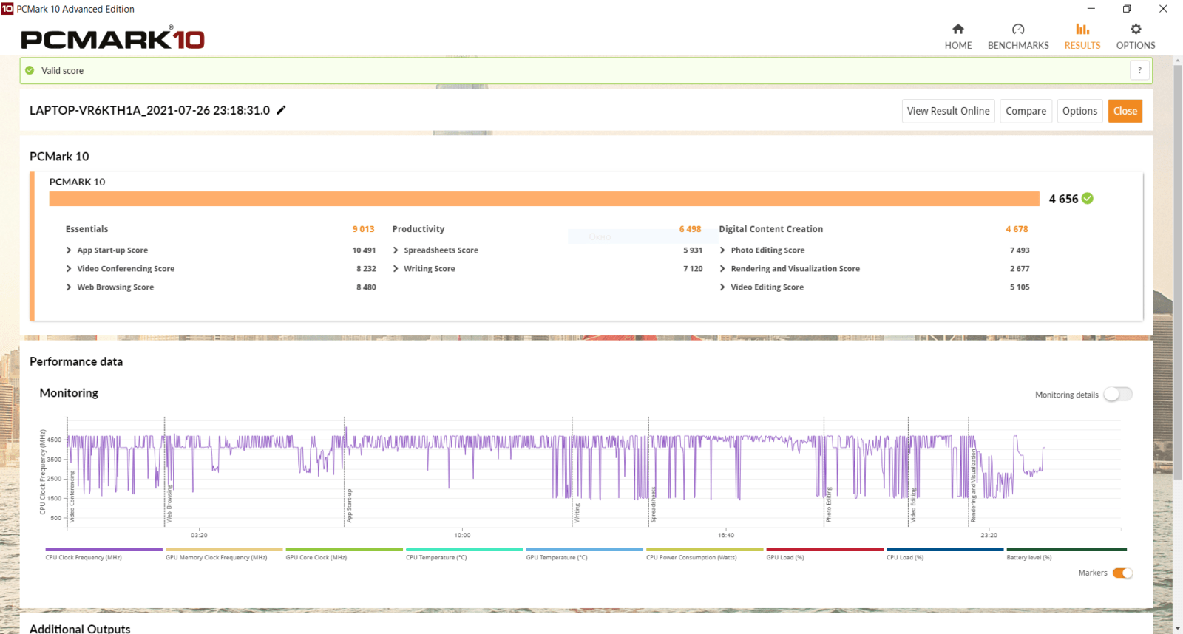The image size is (1183, 634).
Task: Click the green valid score checkmark icon
Action: tap(30, 70)
